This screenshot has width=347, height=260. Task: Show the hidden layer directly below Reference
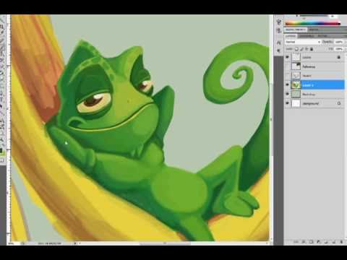[x=287, y=76]
